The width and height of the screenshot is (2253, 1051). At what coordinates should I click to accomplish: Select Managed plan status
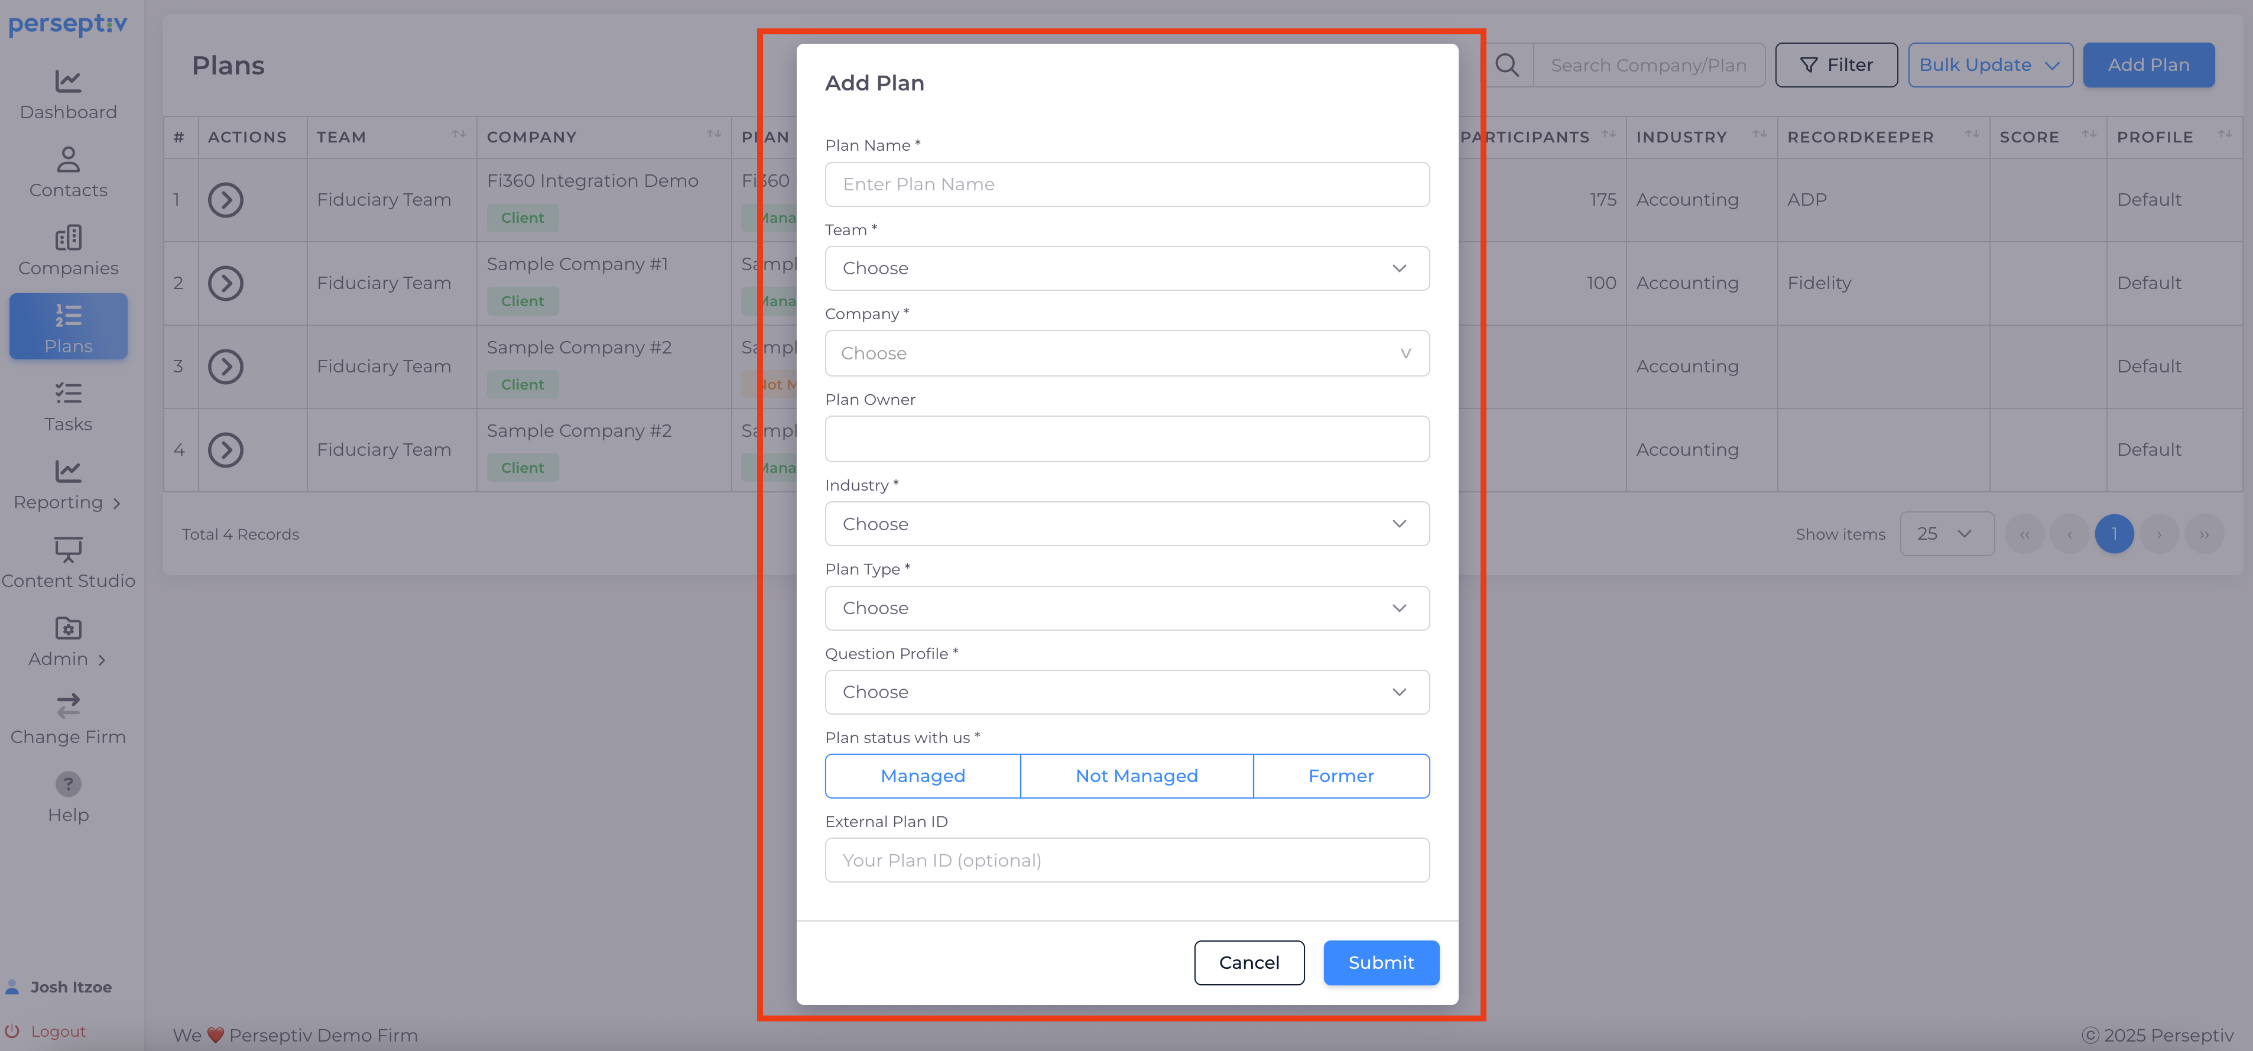tap(922, 776)
